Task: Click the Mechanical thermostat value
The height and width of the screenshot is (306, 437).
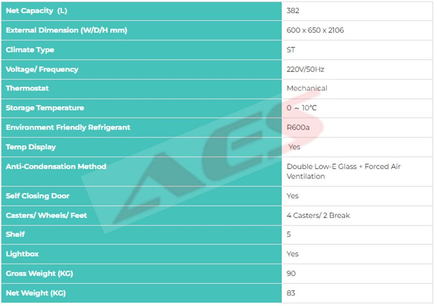Action: tap(307, 88)
